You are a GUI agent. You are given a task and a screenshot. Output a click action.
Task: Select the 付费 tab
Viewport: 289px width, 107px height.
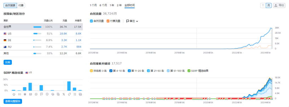tap(21, 6)
